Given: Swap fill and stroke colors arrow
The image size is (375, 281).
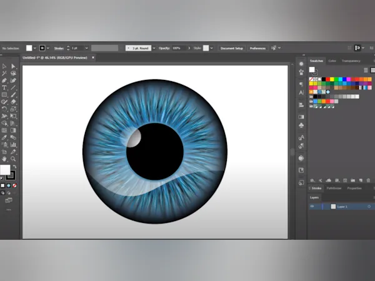Looking at the screenshot, I should (x=14, y=167).
